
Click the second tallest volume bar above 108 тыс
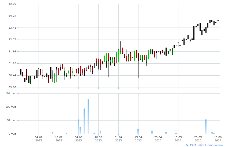[x=84, y=121]
